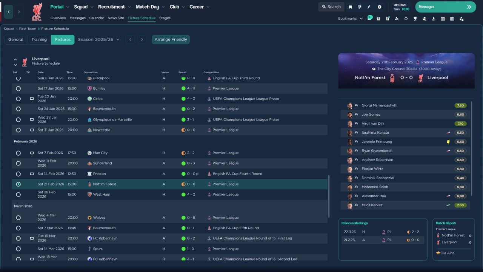Open the settings gear icon
Image resolution: width=483 pixels, height=272 pixels.
tap(380, 7)
